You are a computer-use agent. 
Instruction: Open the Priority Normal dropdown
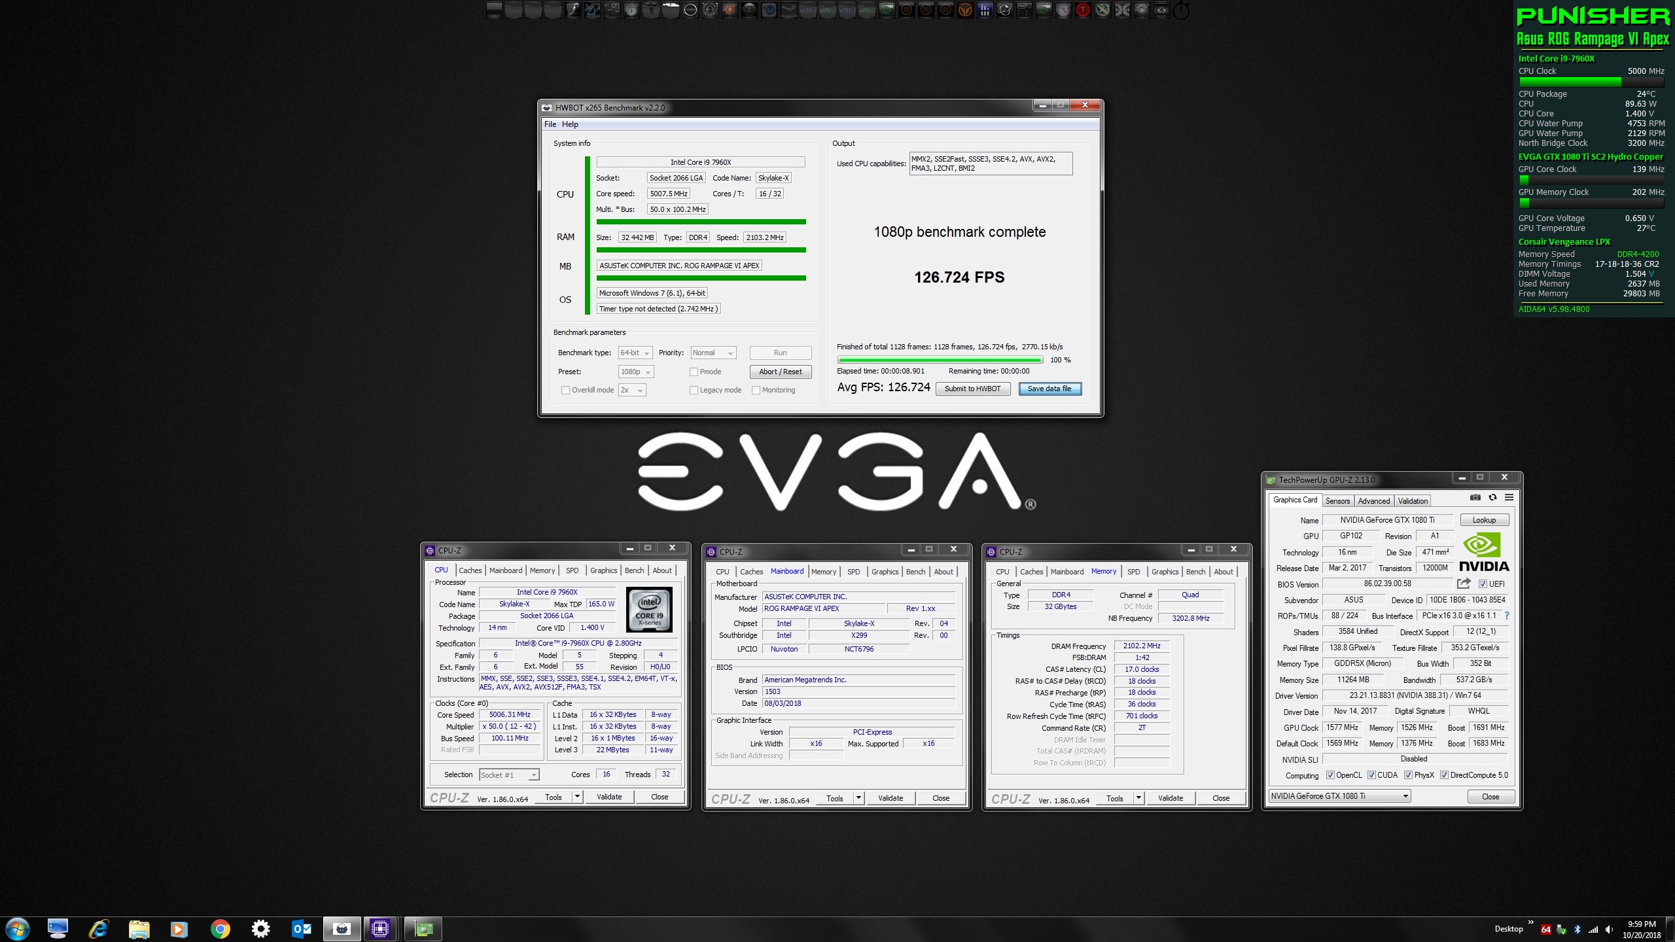pyautogui.click(x=713, y=353)
